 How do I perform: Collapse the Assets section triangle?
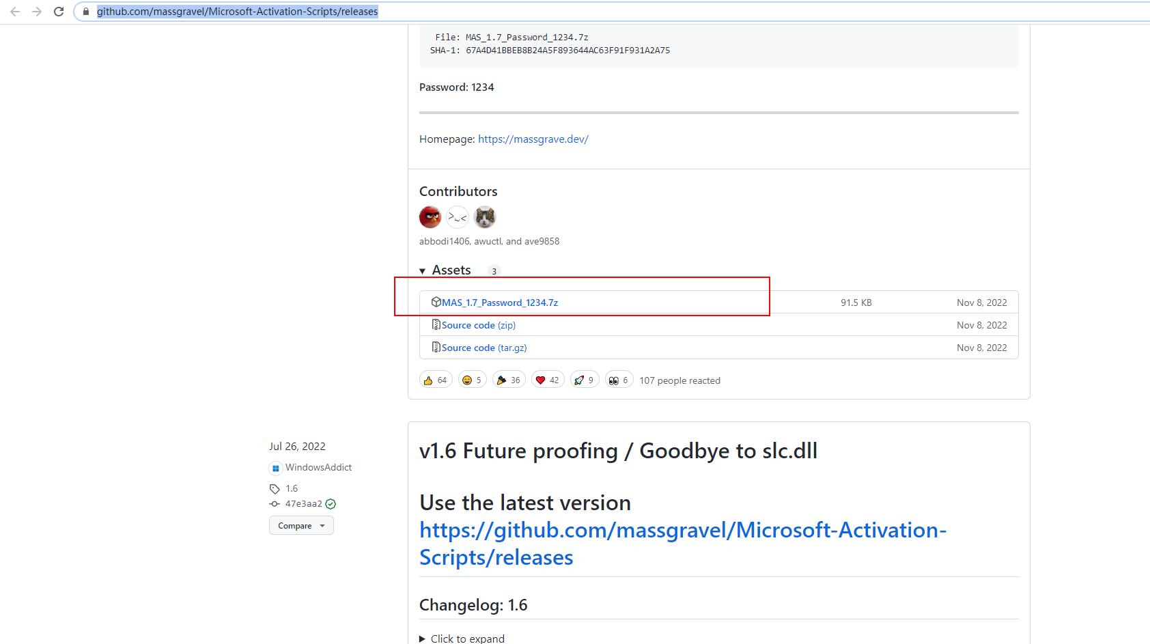pos(423,271)
